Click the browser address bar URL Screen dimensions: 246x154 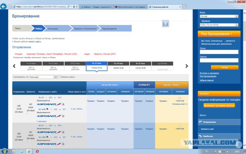pyautogui.click(x=42, y=7)
